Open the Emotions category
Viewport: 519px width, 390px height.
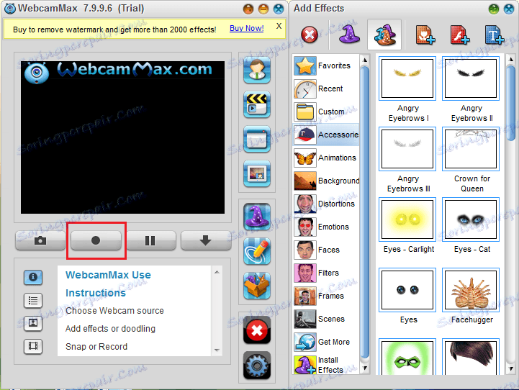[326, 227]
